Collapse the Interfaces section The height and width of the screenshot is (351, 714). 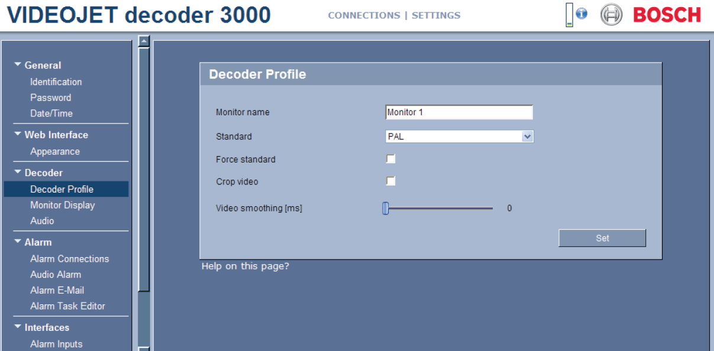tap(18, 327)
